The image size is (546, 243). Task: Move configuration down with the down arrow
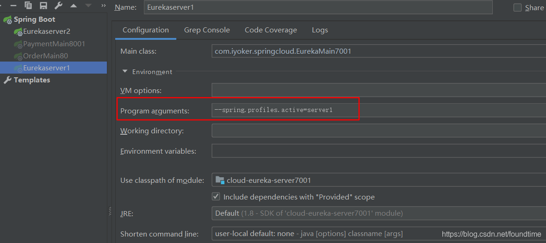click(x=88, y=6)
